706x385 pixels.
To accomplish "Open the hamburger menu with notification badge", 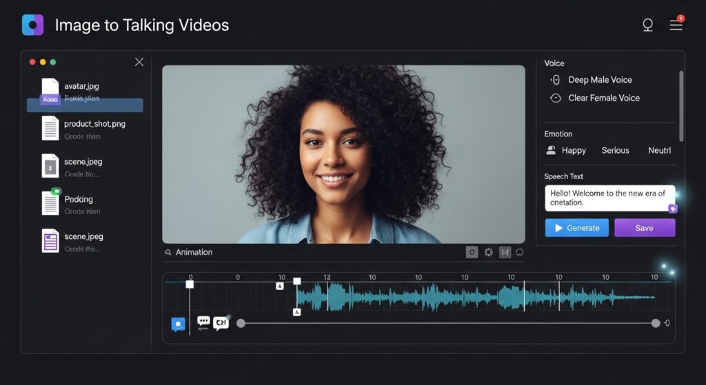I will [x=676, y=25].
